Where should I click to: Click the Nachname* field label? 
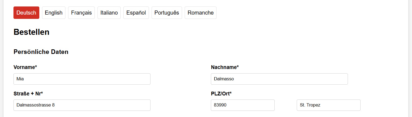pos(225,67)
